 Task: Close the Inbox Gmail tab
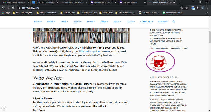[28, 2]
